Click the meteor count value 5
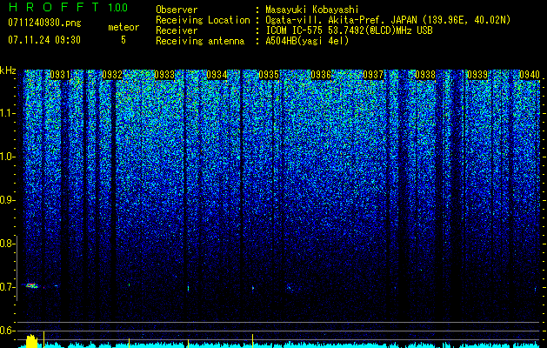 [123, 40]
